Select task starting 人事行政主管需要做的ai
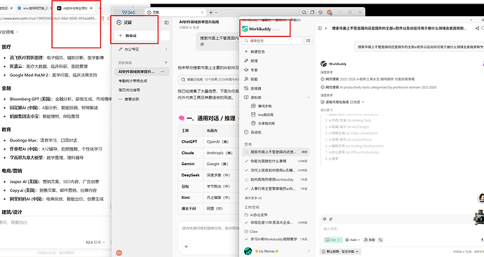Screen dimensions: 484x257 pos(276,188)
